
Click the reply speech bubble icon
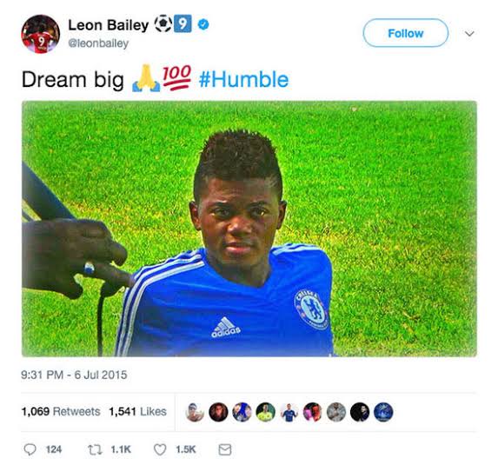pos(30,449)
